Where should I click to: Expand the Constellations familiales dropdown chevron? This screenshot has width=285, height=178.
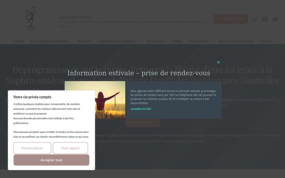click(x=138, y=41)
